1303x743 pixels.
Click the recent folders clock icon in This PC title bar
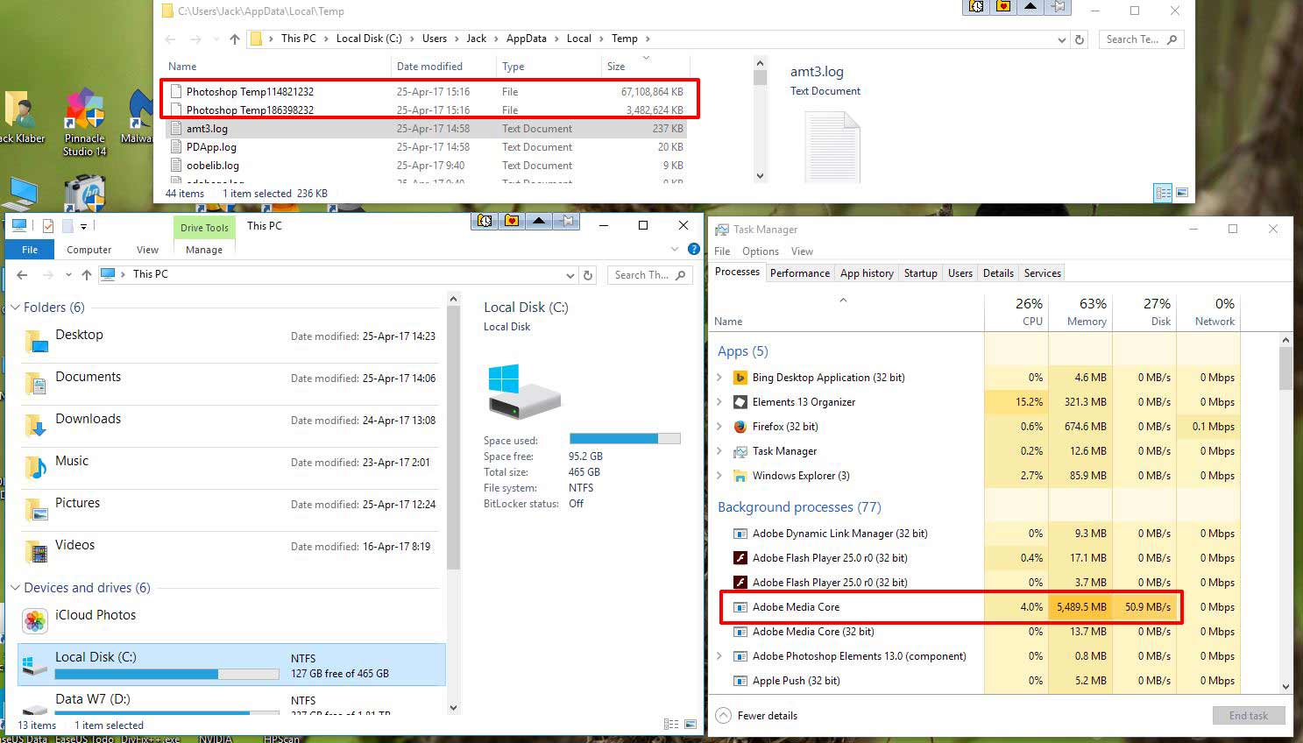click(485, 221)
